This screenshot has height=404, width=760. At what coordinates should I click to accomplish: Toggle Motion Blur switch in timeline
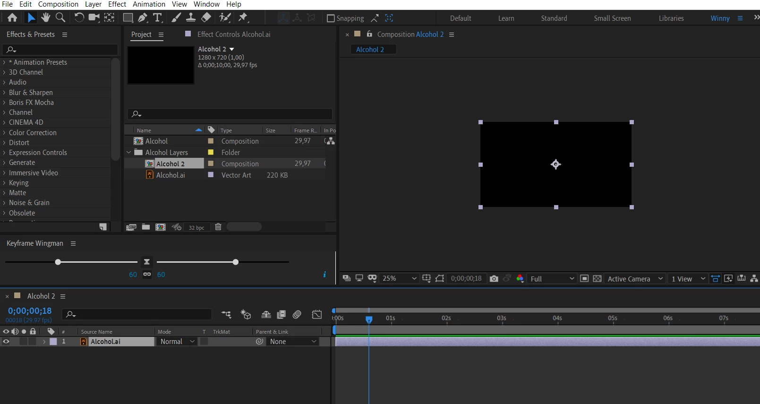click(x=297, y=314)
